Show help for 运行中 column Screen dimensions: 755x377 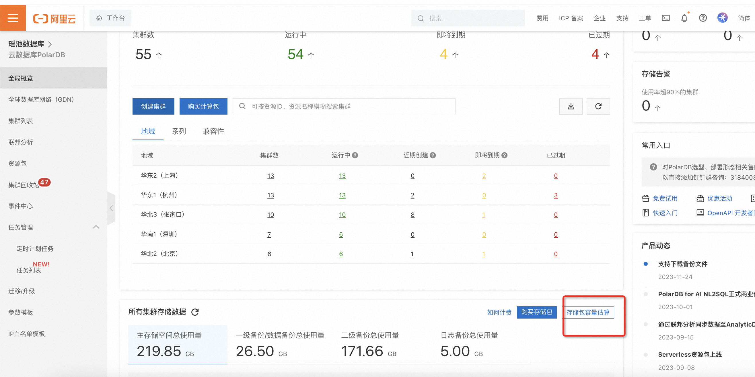[355, 155]
